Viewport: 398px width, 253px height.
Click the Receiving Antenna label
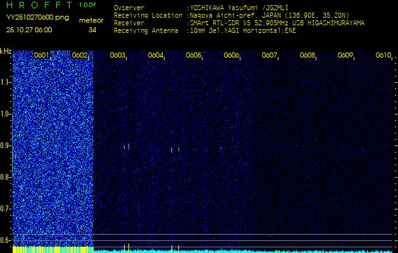tap(146, 31)
